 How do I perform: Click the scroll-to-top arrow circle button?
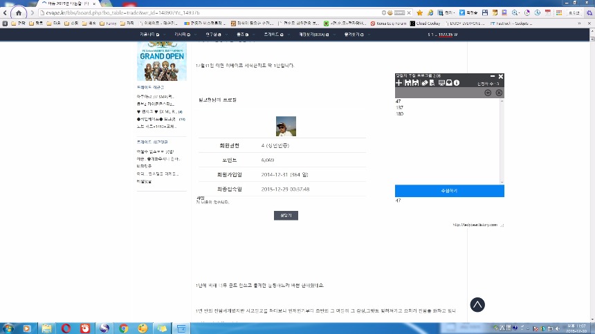pos(477,304)
